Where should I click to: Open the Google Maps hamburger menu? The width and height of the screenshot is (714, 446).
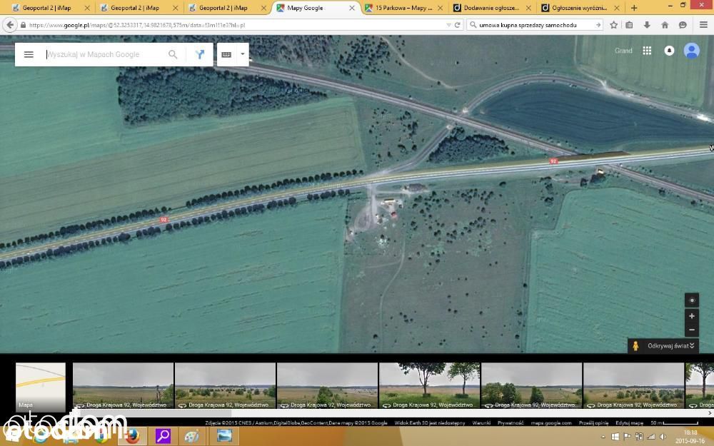[29, 55]
